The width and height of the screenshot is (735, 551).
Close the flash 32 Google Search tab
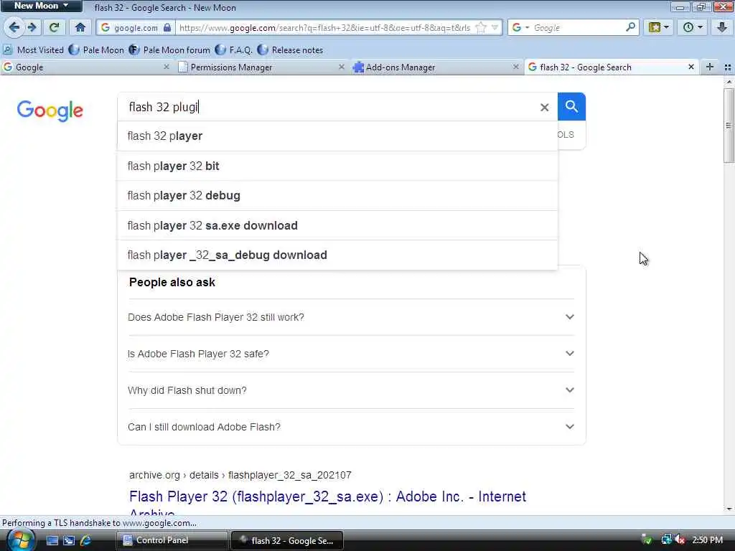tap(691, 67)
